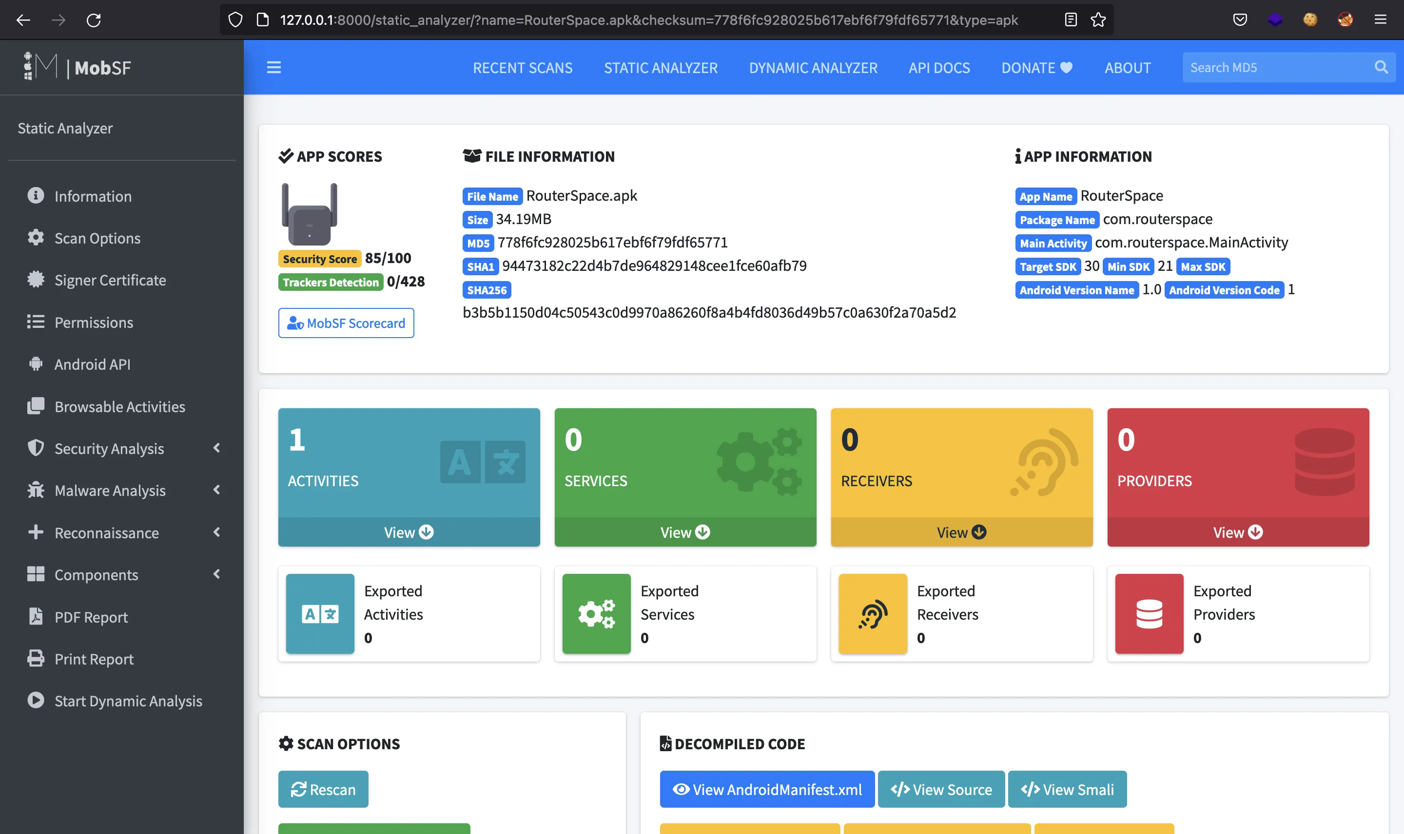Open ABOUT in top navigation
The image size is (1404, 834).
tap(1128, 67)
